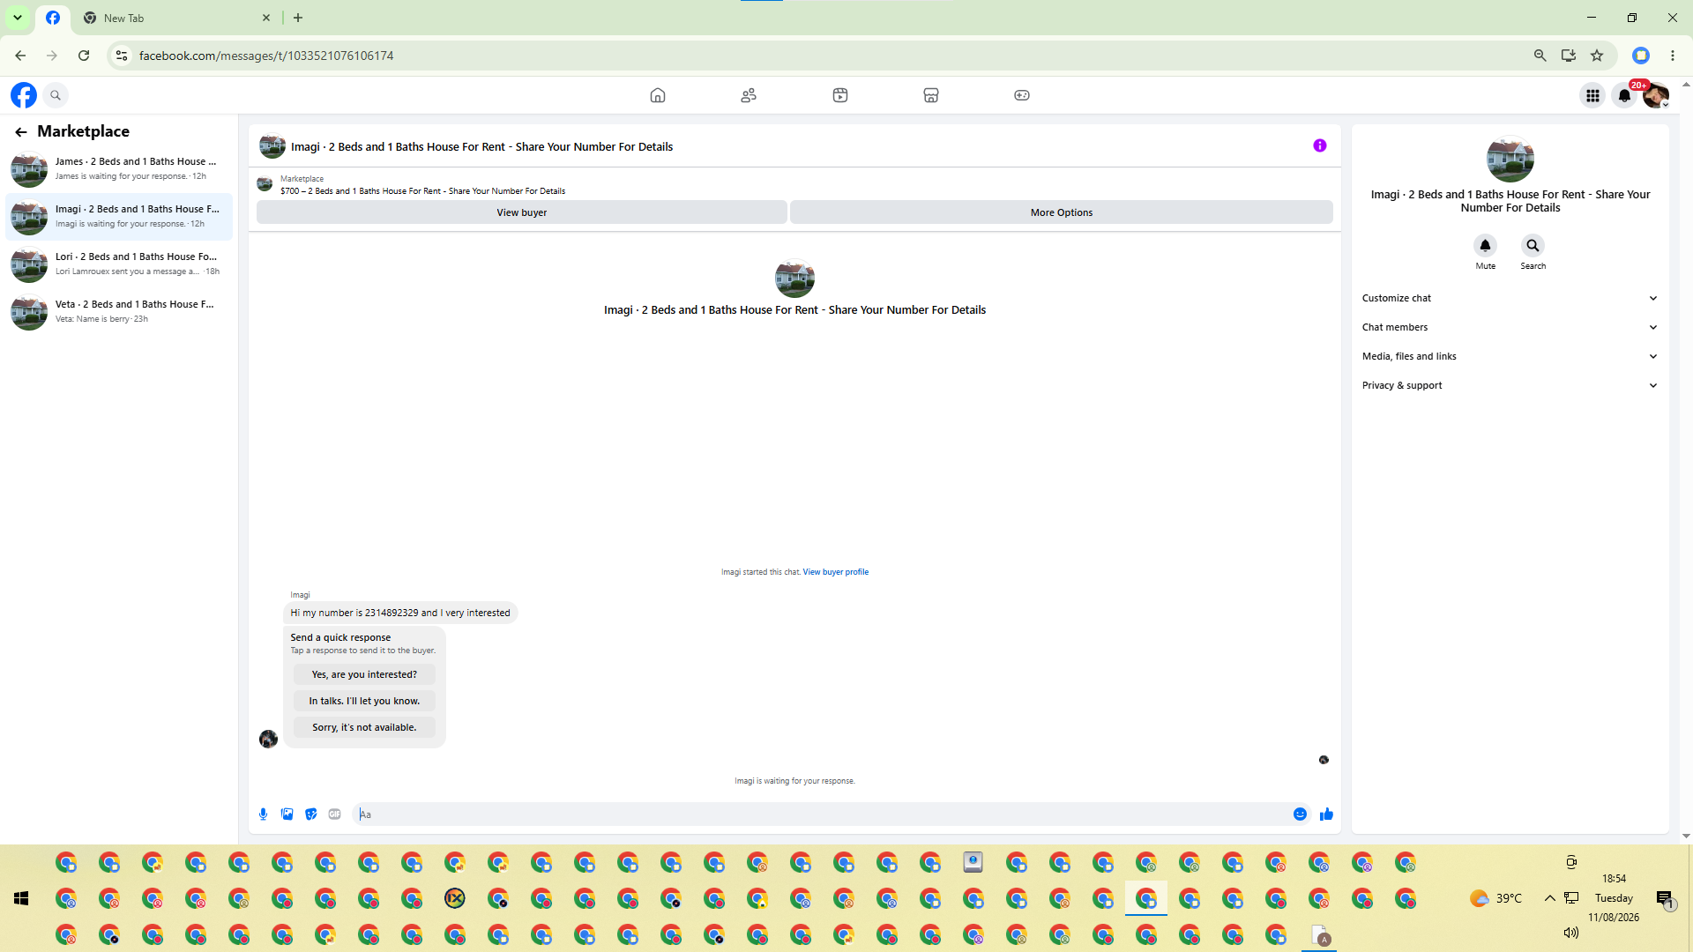Open Facebook home via logo

click(24, 95)
